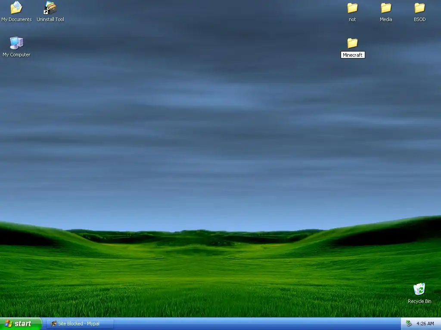The height and width of the screenshot is (330, 441).
Task: Click the My Documents text label
Action: click(16, 19)
